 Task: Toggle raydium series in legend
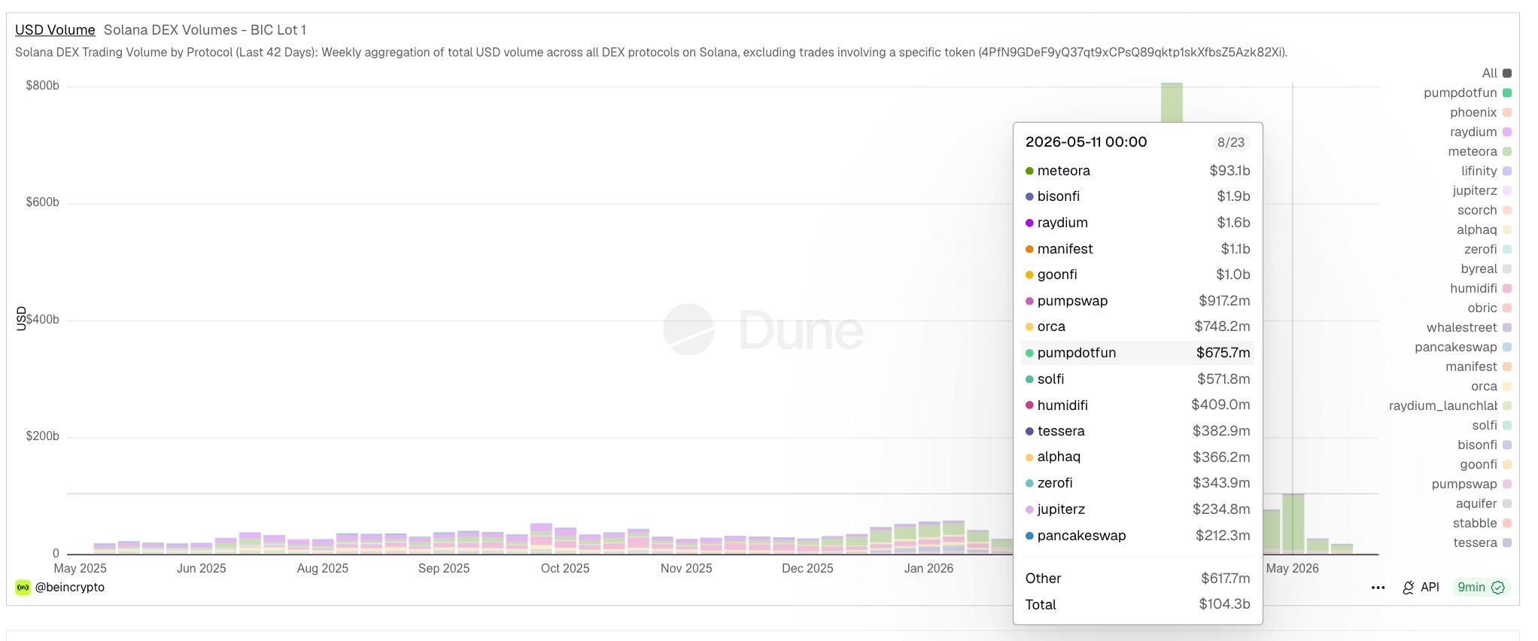point(1481,132)
